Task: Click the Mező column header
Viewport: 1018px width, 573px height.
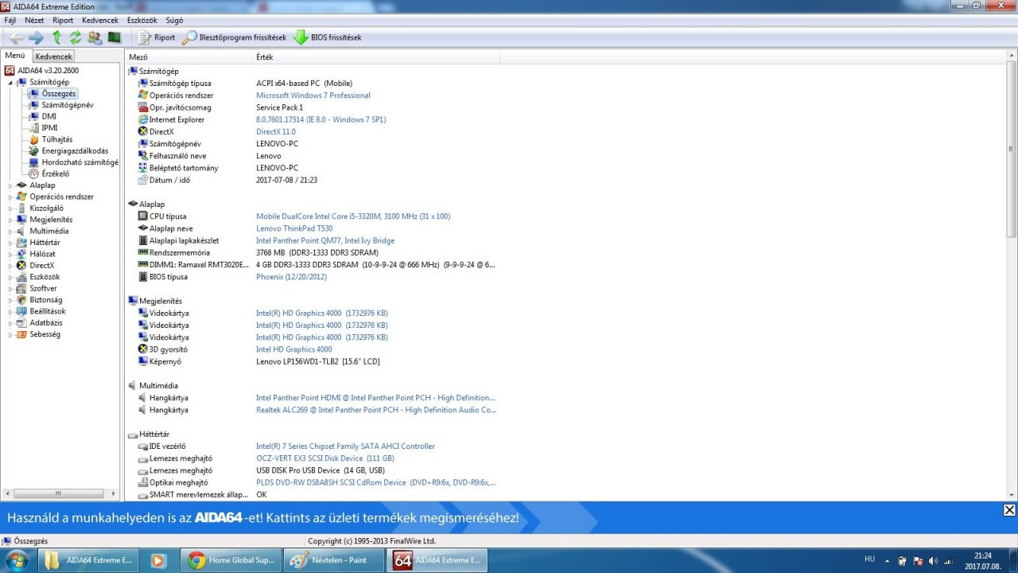Action: point(188,57)
